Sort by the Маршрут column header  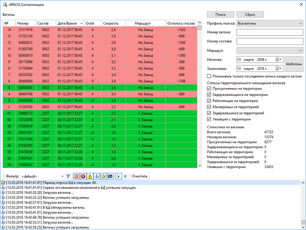146,23
